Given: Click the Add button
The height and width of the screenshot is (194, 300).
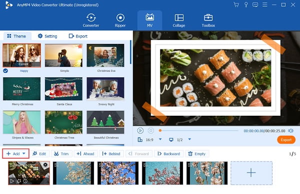Looking at the screenshot, I should click(x=15, y=154).
